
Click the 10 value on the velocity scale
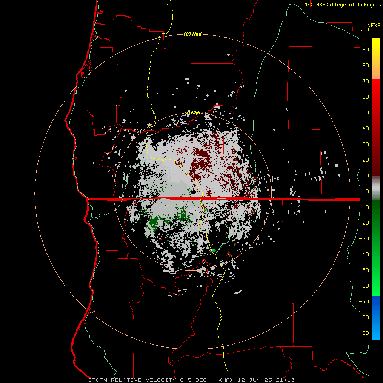click(x=366, y=176)
